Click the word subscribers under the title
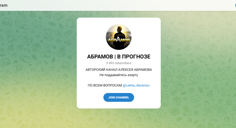 (x=123, y=63)
